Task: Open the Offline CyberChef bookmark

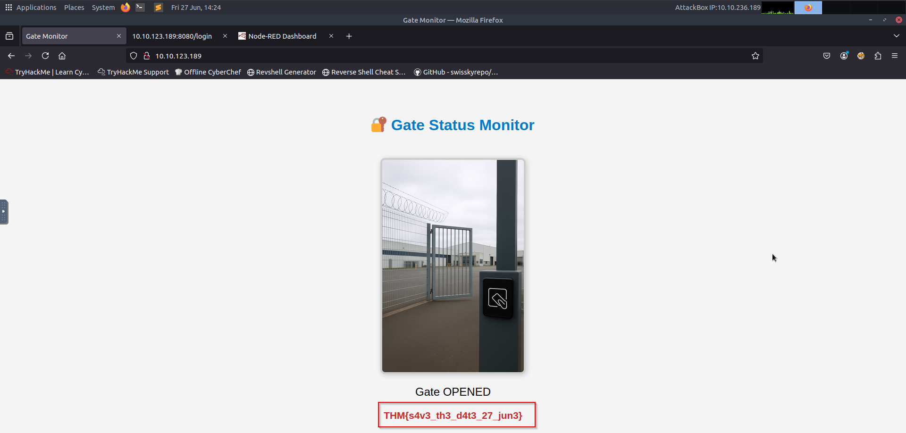Action: click(208, 72)
